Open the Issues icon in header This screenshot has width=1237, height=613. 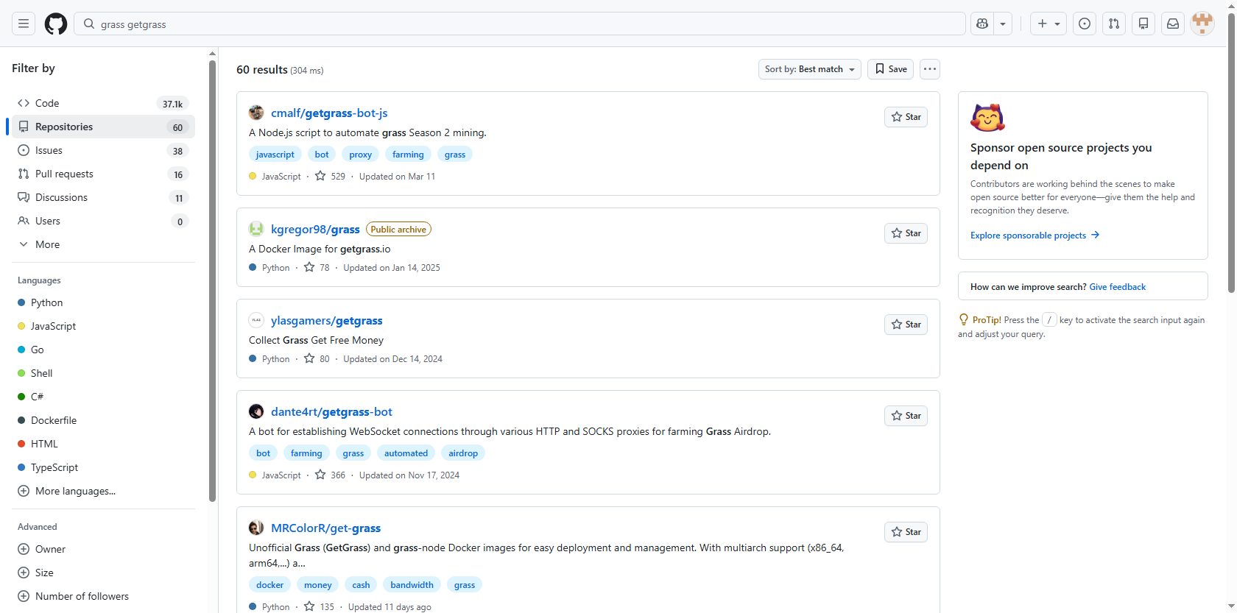1085,24
